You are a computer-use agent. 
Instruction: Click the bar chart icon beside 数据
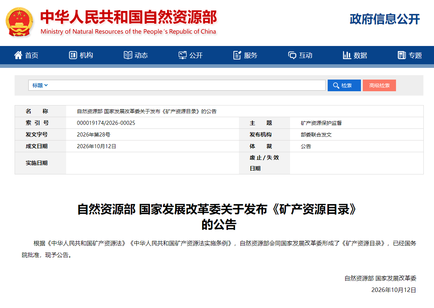click(x=347, y=55)
